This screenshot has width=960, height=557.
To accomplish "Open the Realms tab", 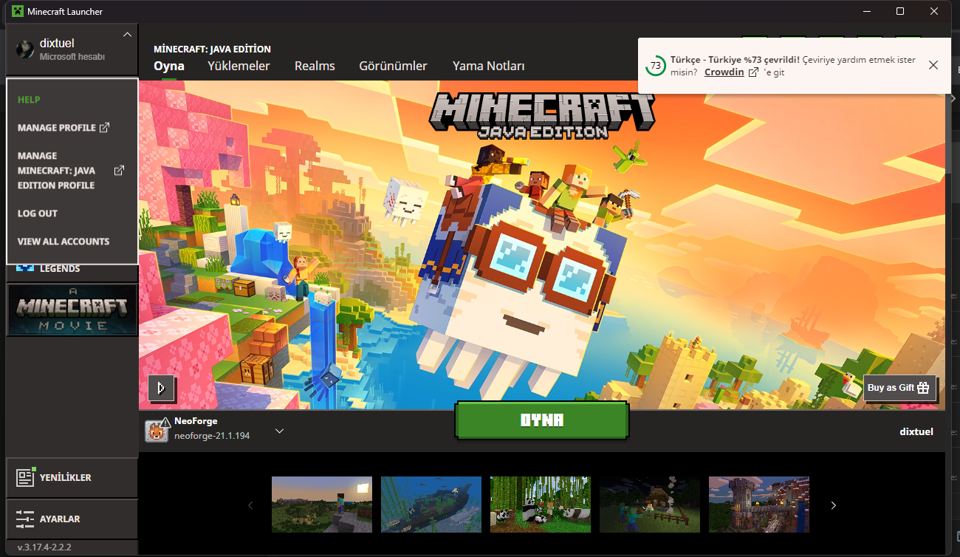I will pyautogui.click(x=315, y=66).
